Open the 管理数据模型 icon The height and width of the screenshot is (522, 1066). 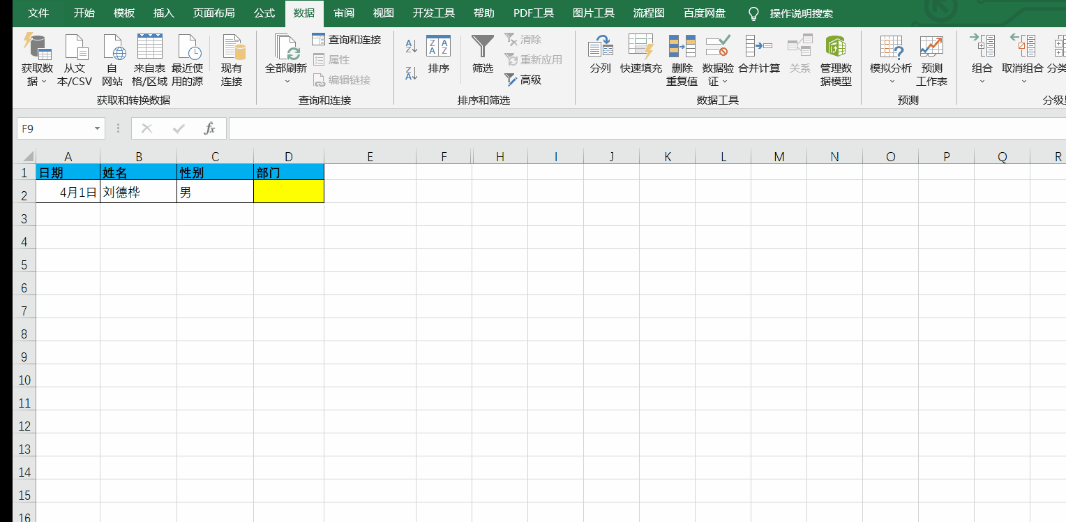tap(835, 47)
